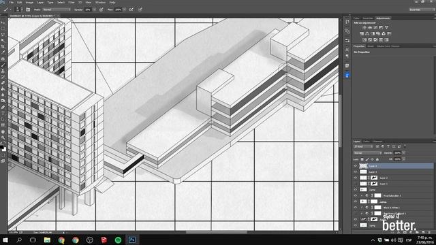
Task: Add a Levels adjustment
Action: pyautogui.click(x=370, y=27)
